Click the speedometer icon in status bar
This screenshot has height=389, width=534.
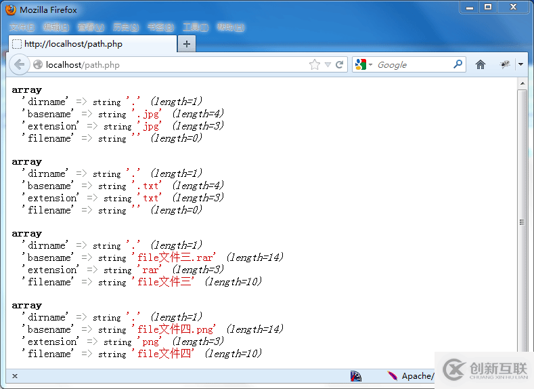click(x=356, y=376)
